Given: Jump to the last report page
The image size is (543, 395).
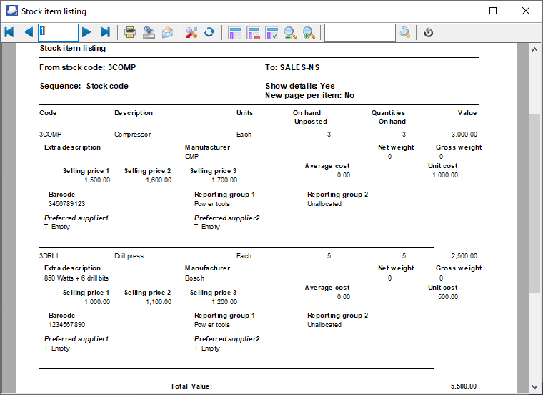Looking at the screenshot, I should pyautogui.click(x=105, y=32).
